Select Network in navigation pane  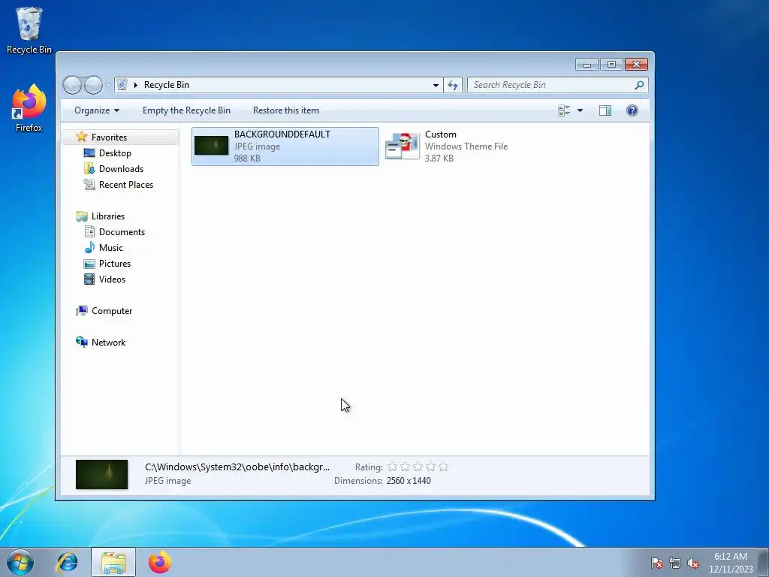coord(108,343)
